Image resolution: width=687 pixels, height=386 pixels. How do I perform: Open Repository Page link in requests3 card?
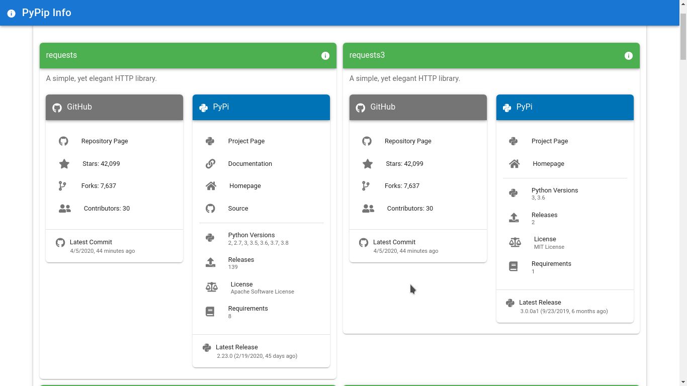tap(408, 141)
